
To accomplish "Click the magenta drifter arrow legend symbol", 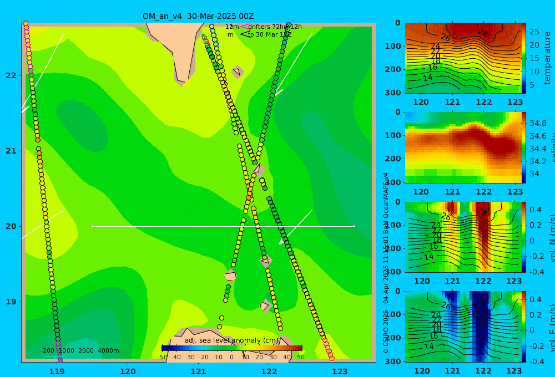I will (245, 26).
